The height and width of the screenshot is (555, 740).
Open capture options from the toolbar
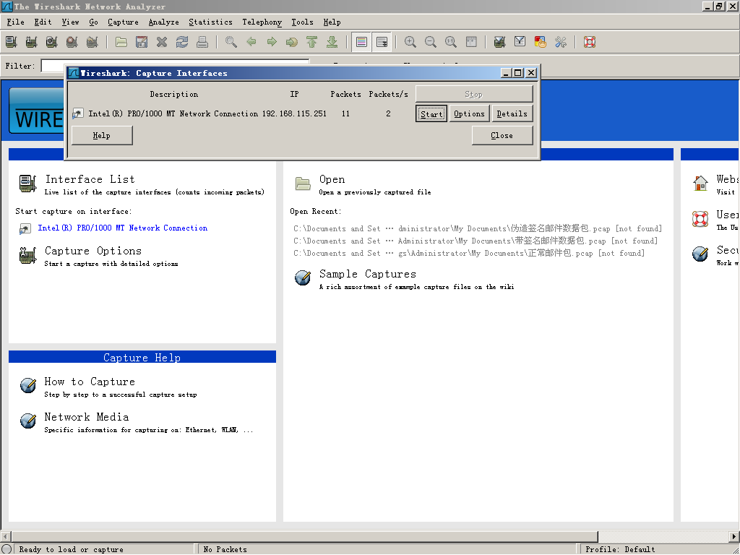click(32, 42)
